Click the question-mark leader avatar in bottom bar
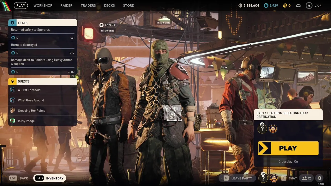The height and width of the screenshot is (186, 331). coord(263,177)
